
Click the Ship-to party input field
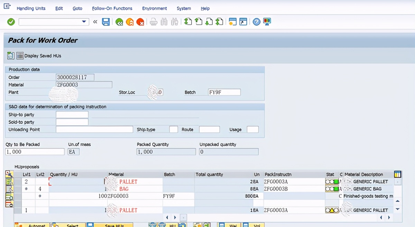[x=72, y=115]
